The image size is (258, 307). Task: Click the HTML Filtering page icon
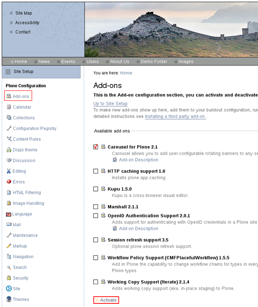pyautogui.click(x=9, y=192)
